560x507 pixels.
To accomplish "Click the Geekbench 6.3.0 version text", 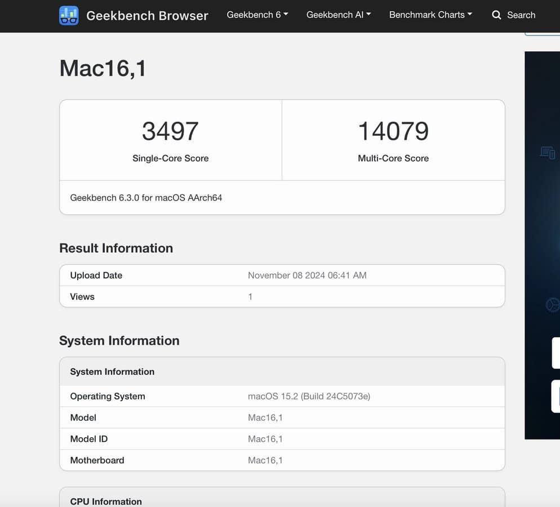I will (x=146, y=198).
